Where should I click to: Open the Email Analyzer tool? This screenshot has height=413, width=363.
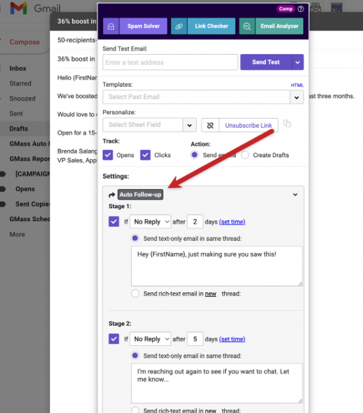click(x=280, y=26)
